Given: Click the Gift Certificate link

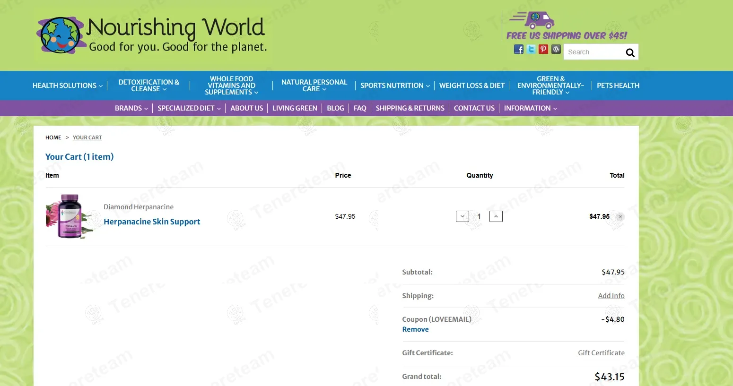Looking at the screenshot, I should pos(601,353).
